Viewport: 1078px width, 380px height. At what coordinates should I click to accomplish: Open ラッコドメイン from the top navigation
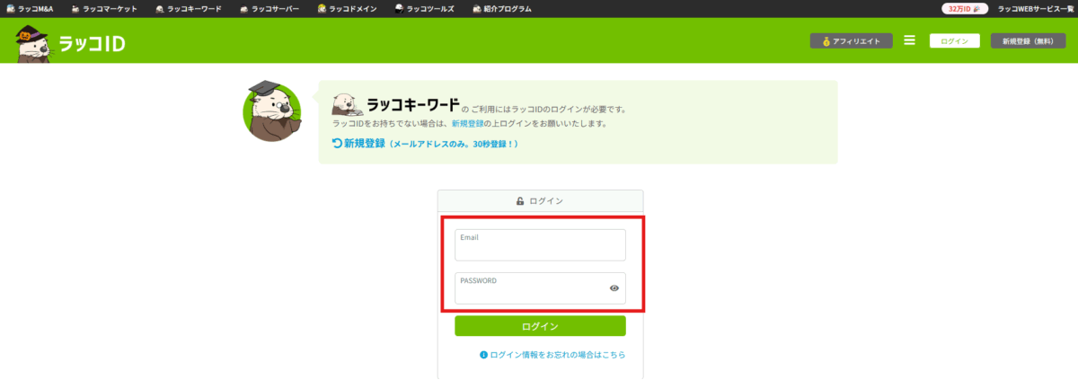click(347, 8)
